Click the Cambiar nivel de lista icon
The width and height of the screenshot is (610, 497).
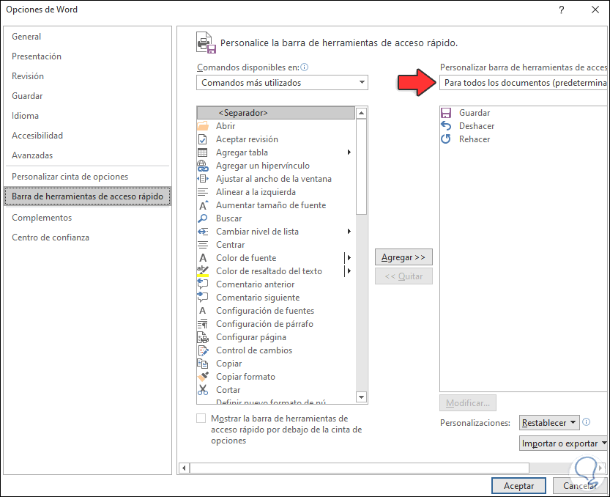click(203, 232)
